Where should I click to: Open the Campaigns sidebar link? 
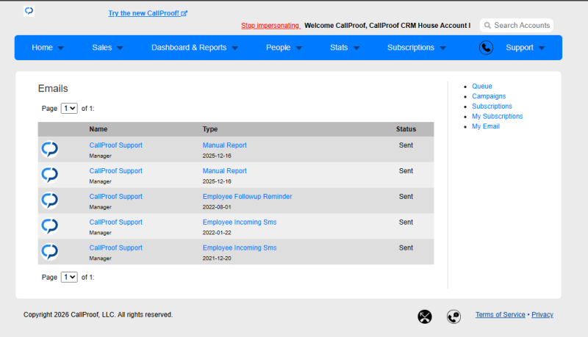[489, 96]
